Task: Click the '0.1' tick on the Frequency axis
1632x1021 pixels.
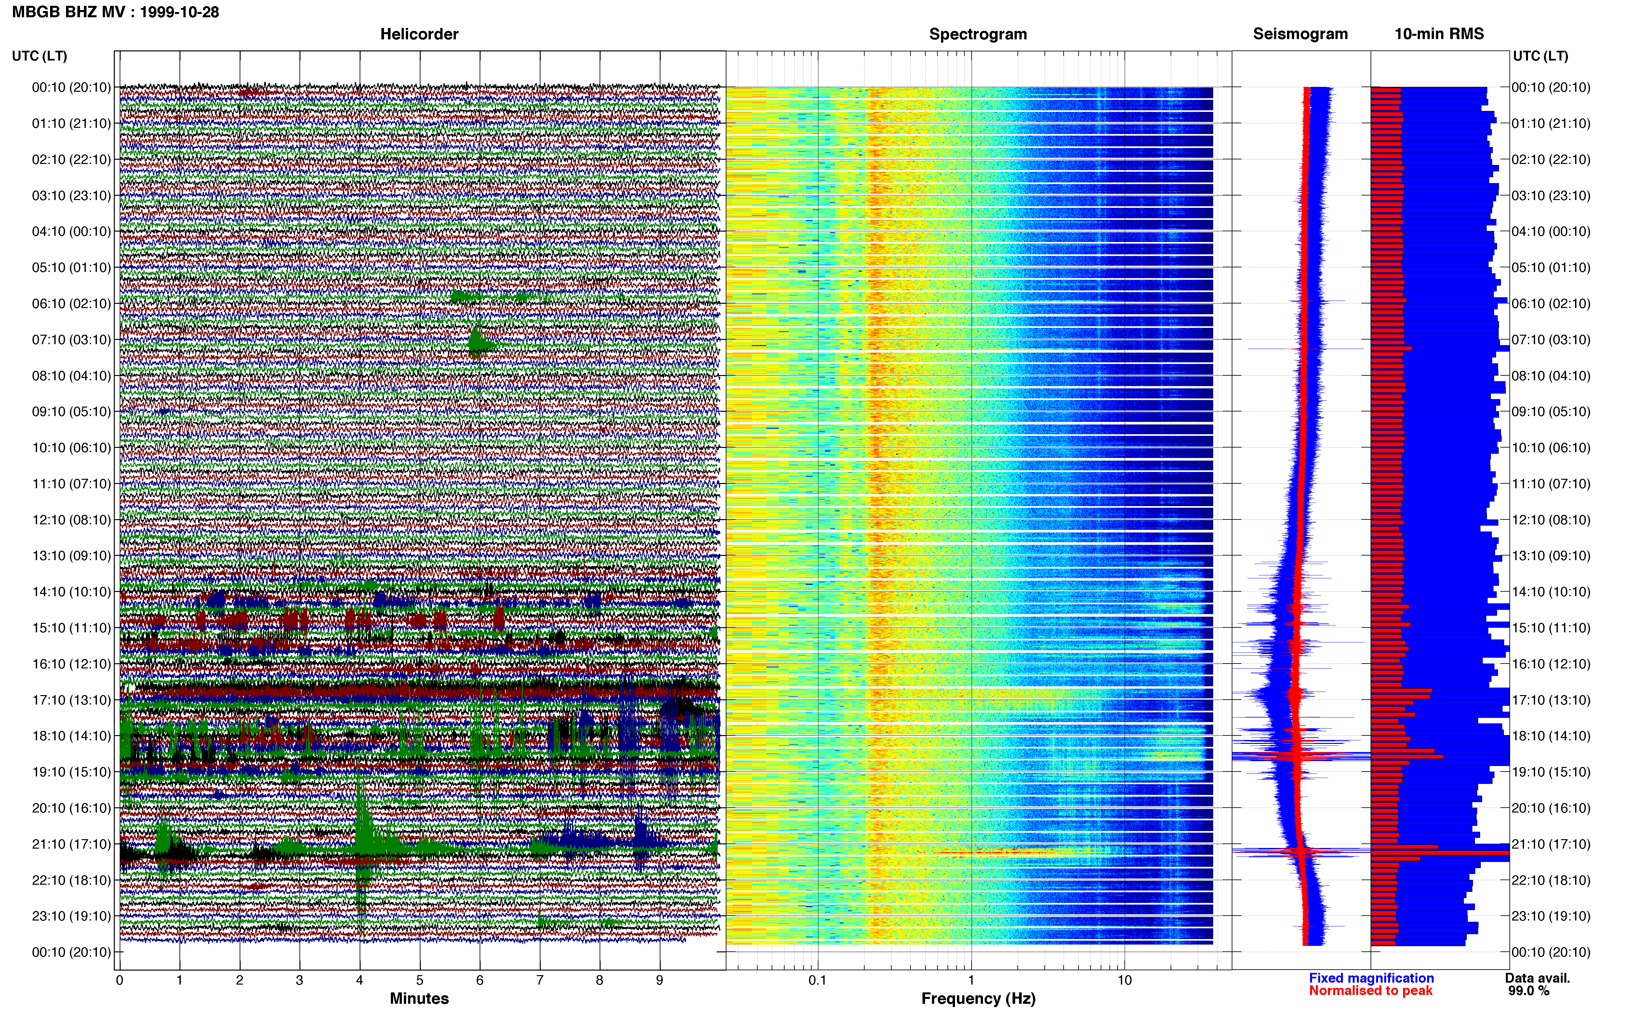Action: [x=817, y=980]
